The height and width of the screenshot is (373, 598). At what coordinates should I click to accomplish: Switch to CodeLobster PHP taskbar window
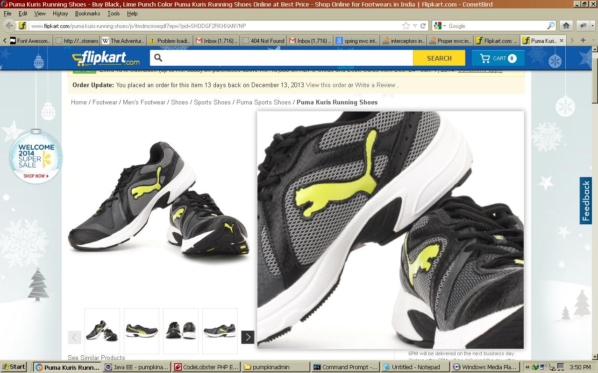pyautogui.click(x=206, y=367)
